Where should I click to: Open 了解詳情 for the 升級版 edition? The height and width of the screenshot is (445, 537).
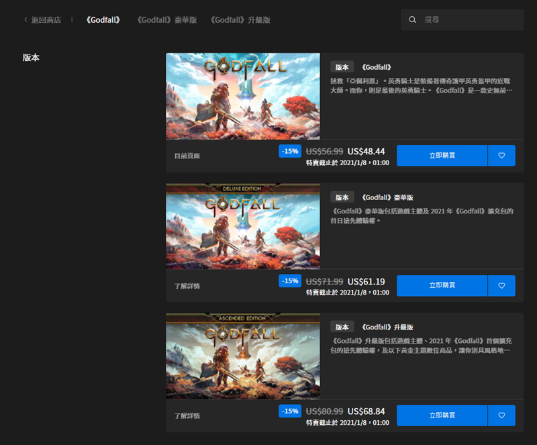(x=187, y=416)
